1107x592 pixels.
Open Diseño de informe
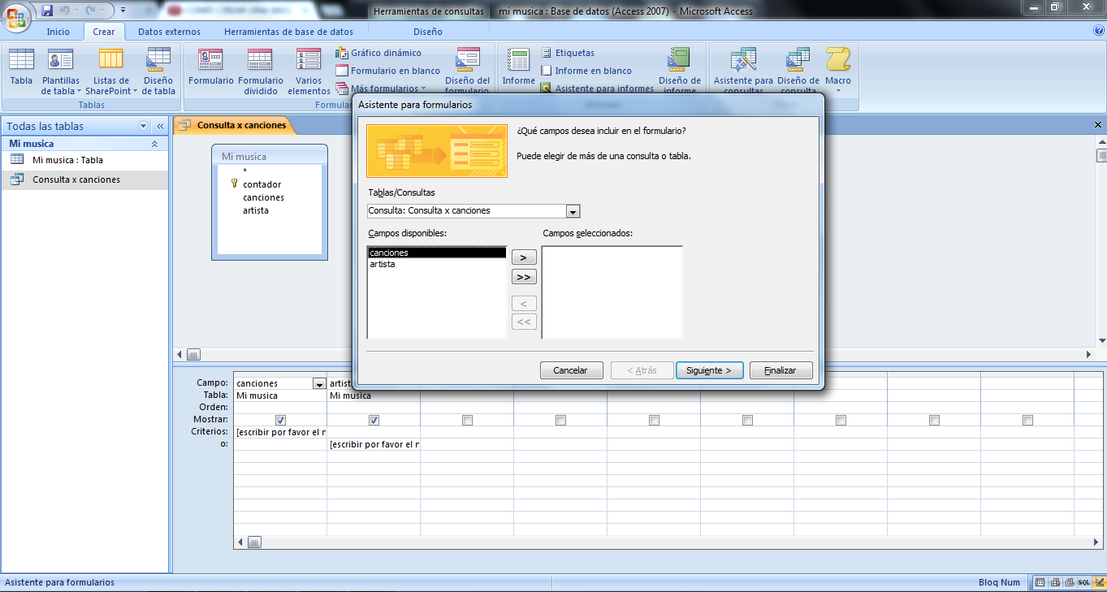[x=679, y=71]
